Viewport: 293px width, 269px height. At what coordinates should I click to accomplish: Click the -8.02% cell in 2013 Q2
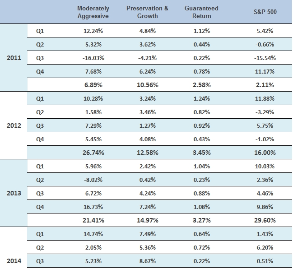pos(94,180)
